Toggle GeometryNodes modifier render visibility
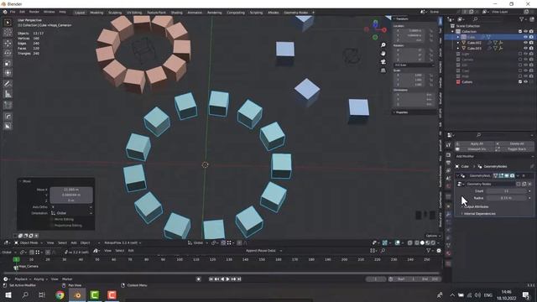The height and width of the screenshot is (302, 537). pyautogui.click(x=512, y=175)
